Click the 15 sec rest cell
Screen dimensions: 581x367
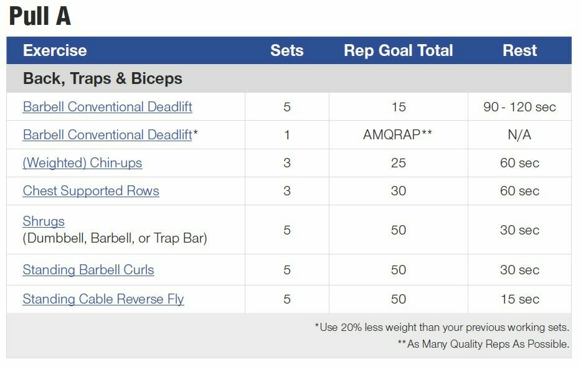[x=519, y=299]
